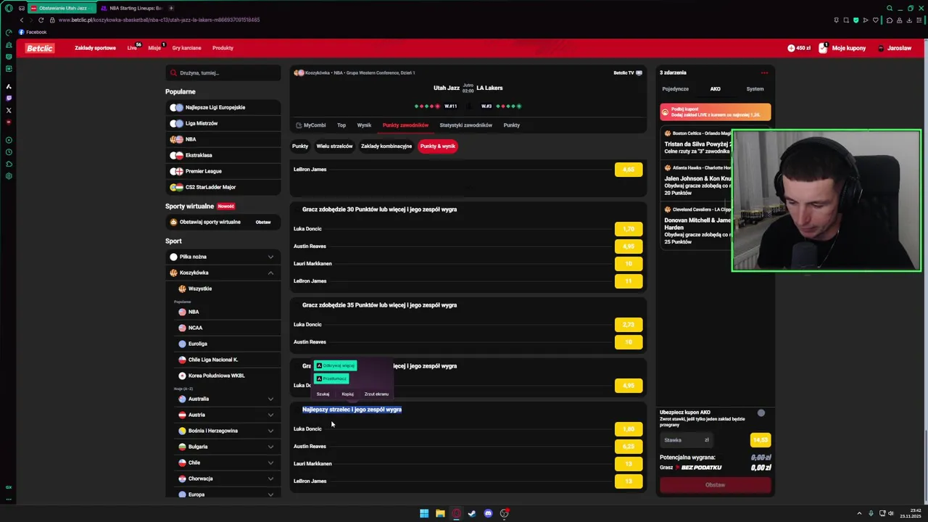Reload the page with the refresh icon
This screenshot has width=928, height=522.
pos(41,20)
